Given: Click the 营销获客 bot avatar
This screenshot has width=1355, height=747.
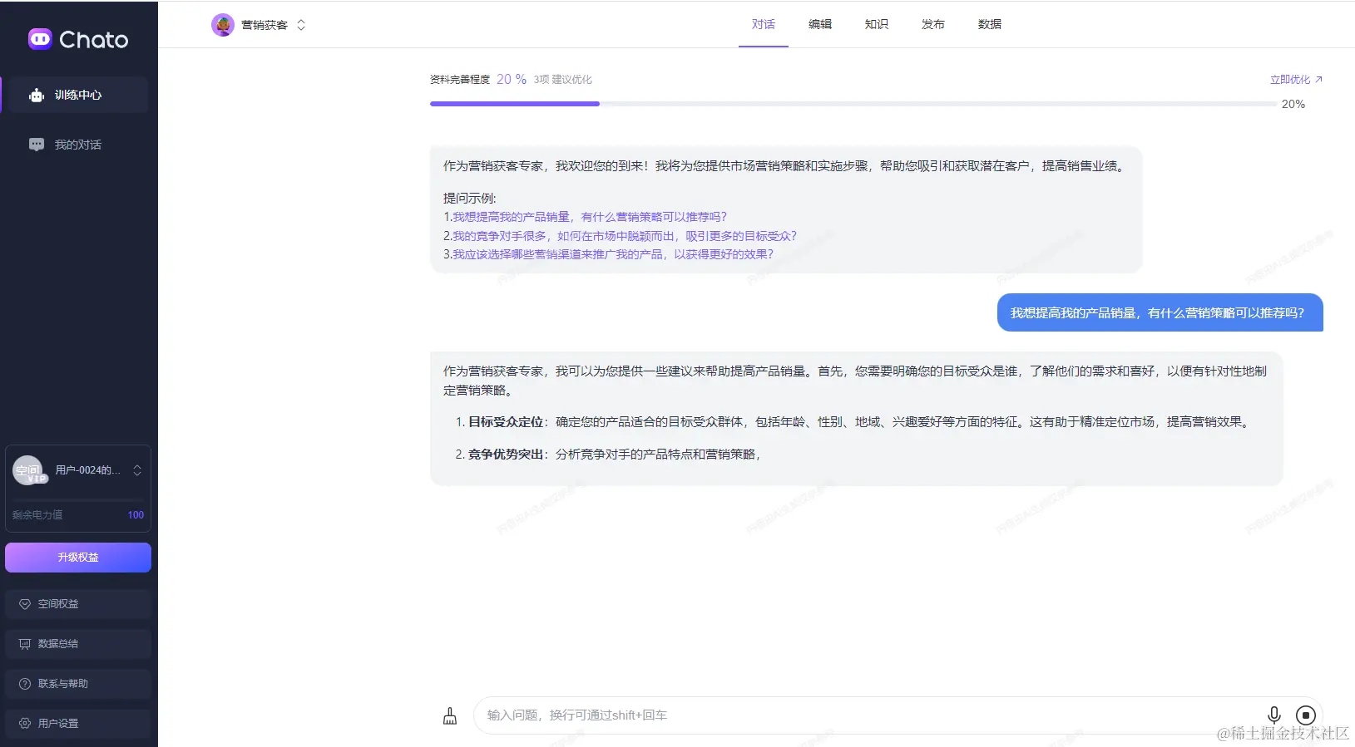Looking at the screenshot, I should click(223, 25).
